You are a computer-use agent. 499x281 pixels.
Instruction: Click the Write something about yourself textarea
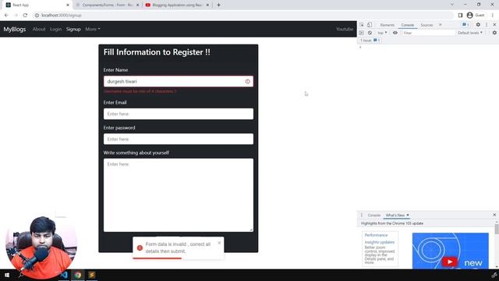(179, 195)
